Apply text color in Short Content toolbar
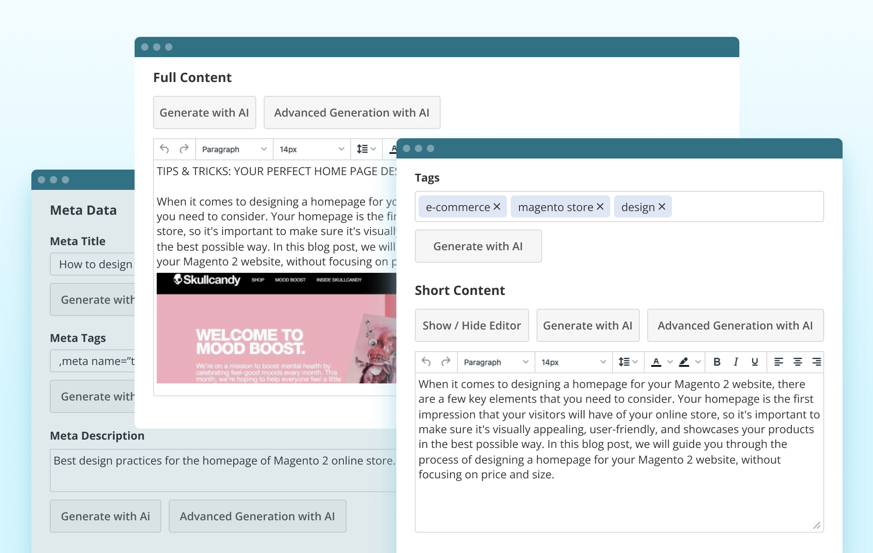 [x=656, y=362]
